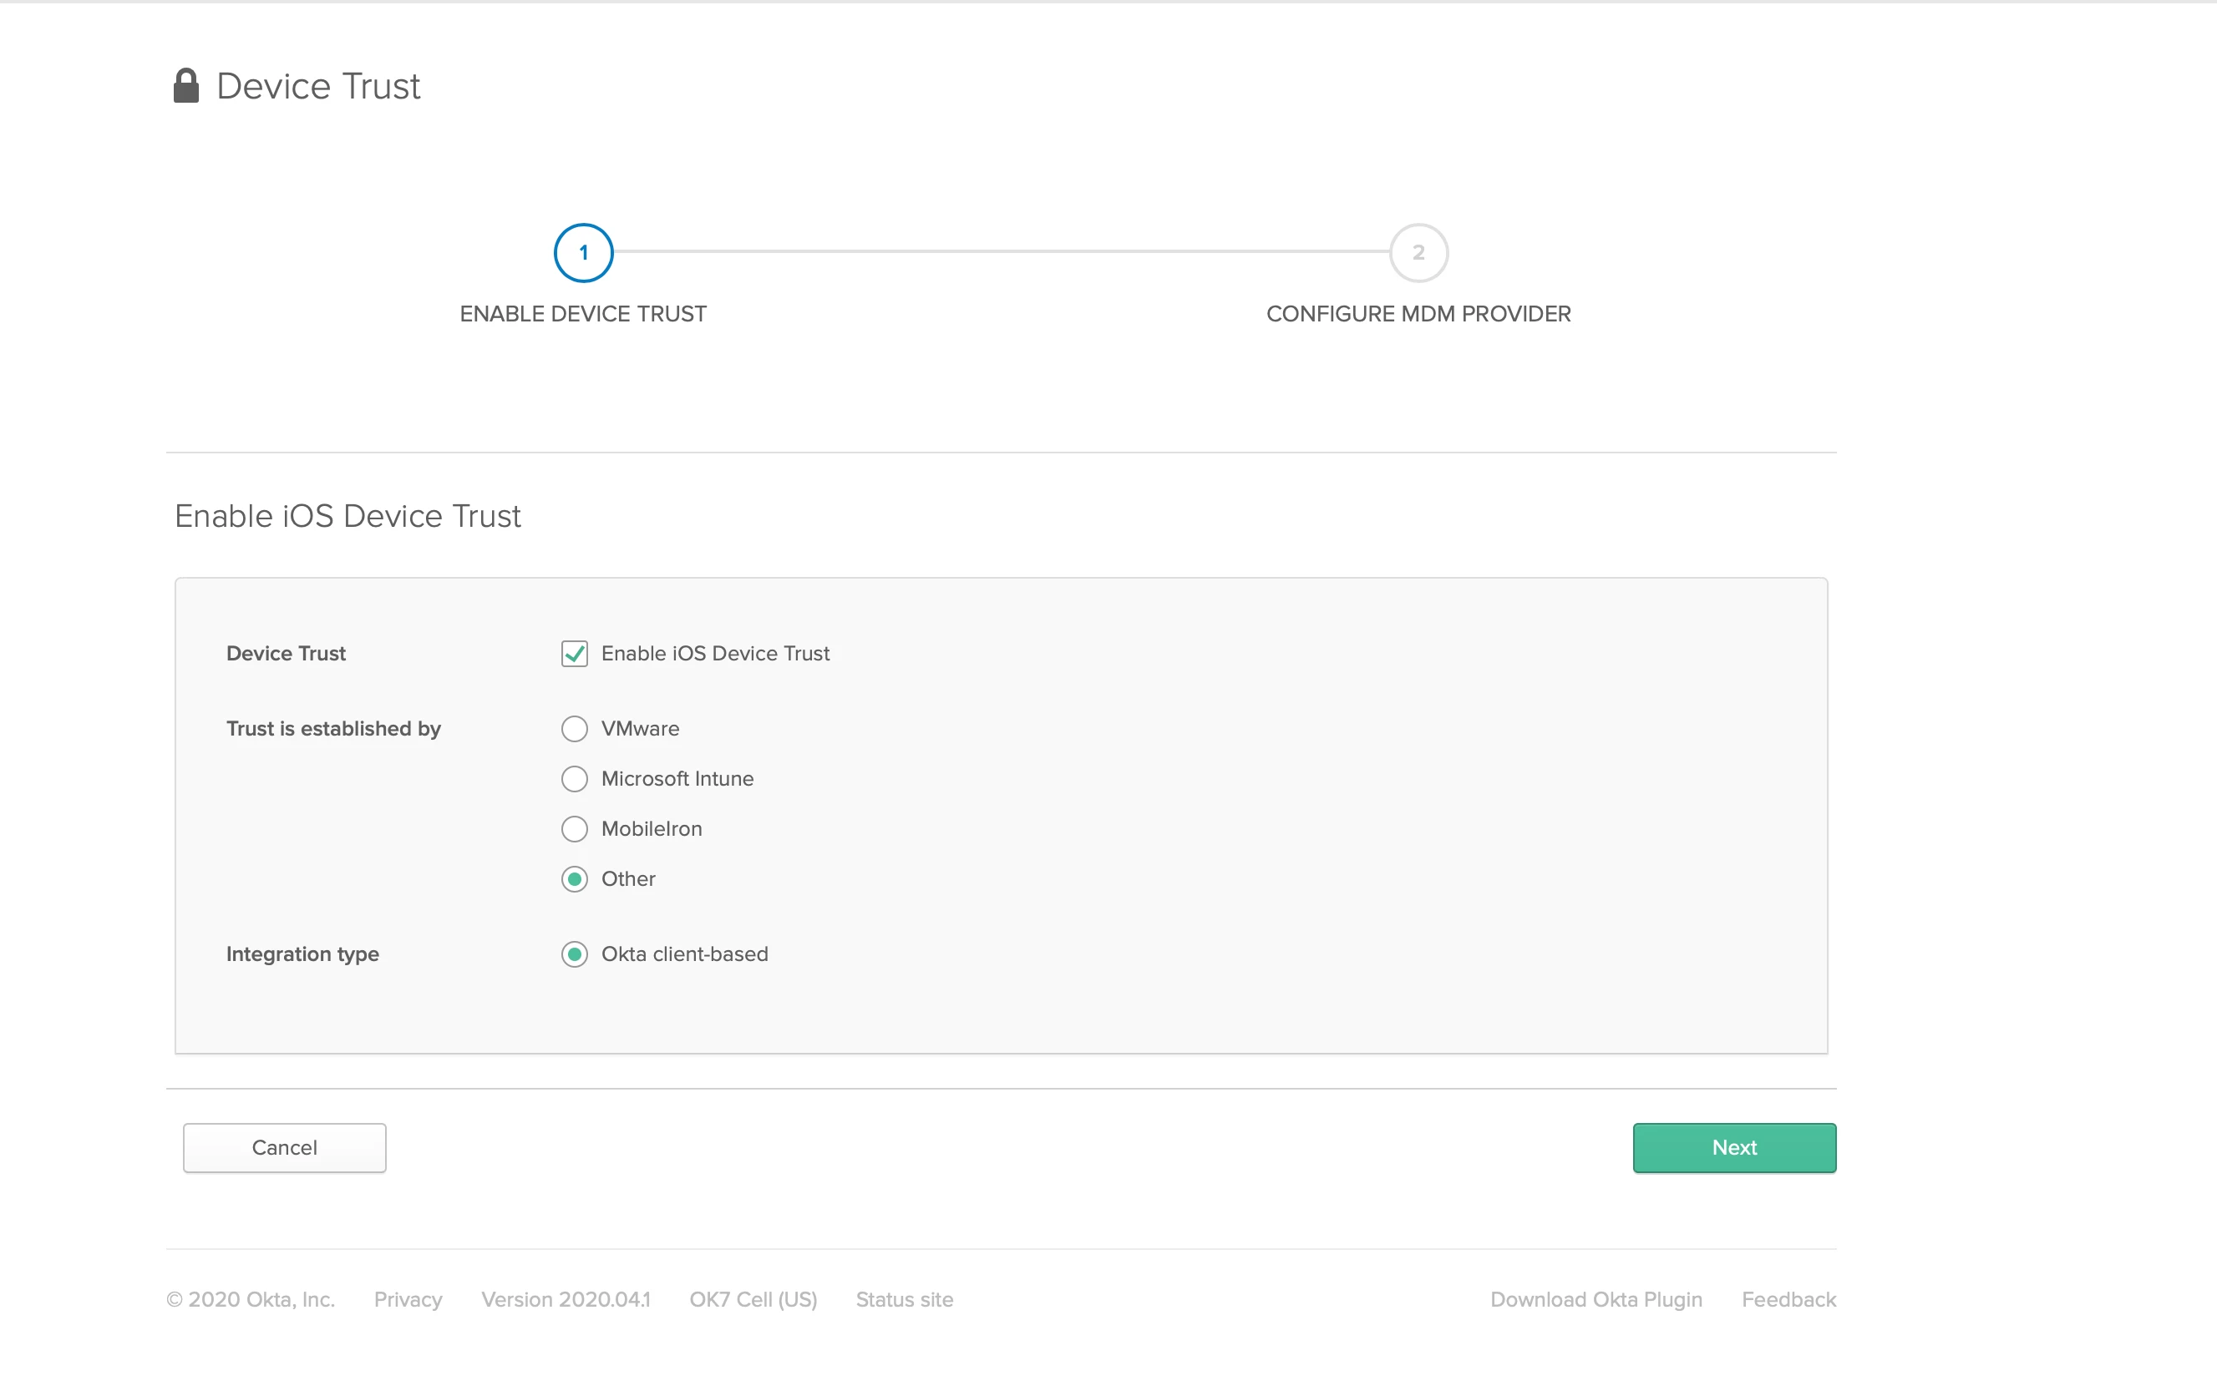Click the Trust is established by label
This screenshot has height=1391, width=2217.
click(x=333, y=729)
